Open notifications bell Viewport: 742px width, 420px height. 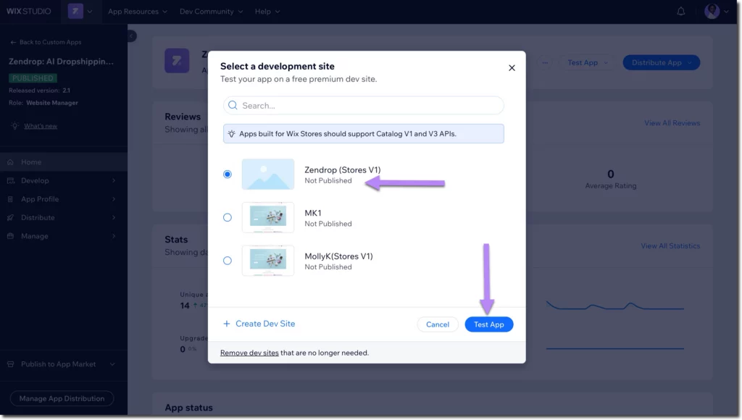pyautogui.click(x=680, y=11)
